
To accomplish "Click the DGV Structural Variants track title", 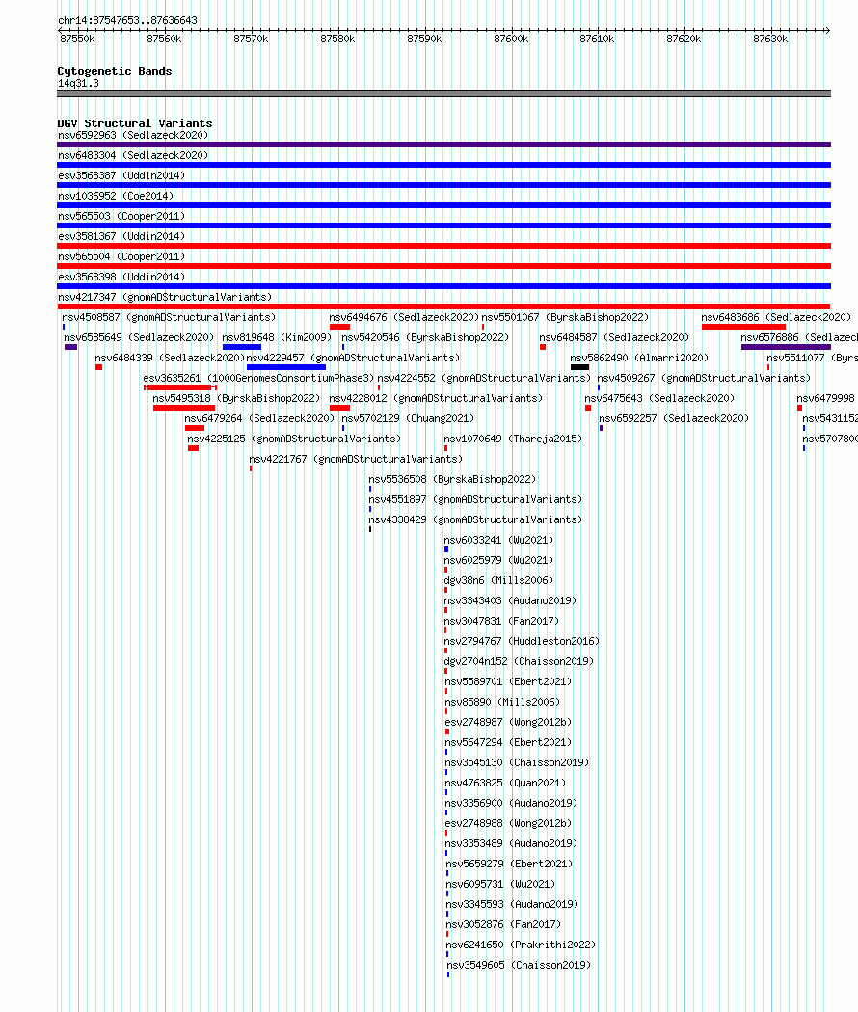I will click(x=134, y=123).
